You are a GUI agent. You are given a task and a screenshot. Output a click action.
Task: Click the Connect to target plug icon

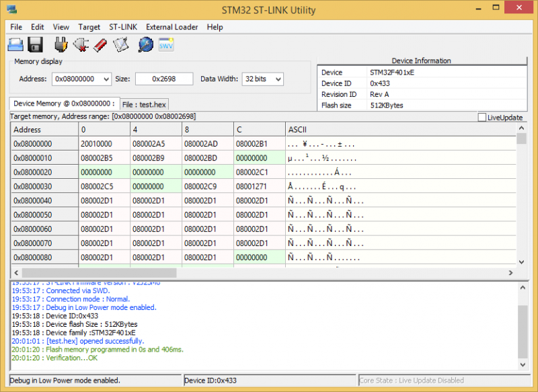61,44
